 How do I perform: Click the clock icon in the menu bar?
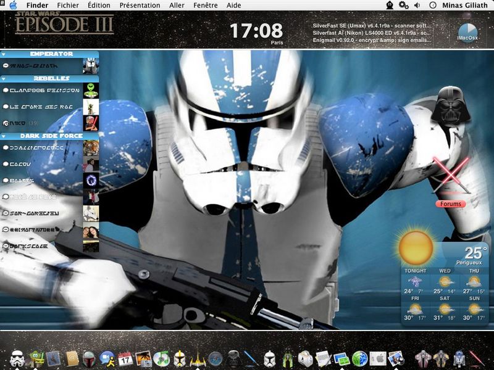coord(433,6)
